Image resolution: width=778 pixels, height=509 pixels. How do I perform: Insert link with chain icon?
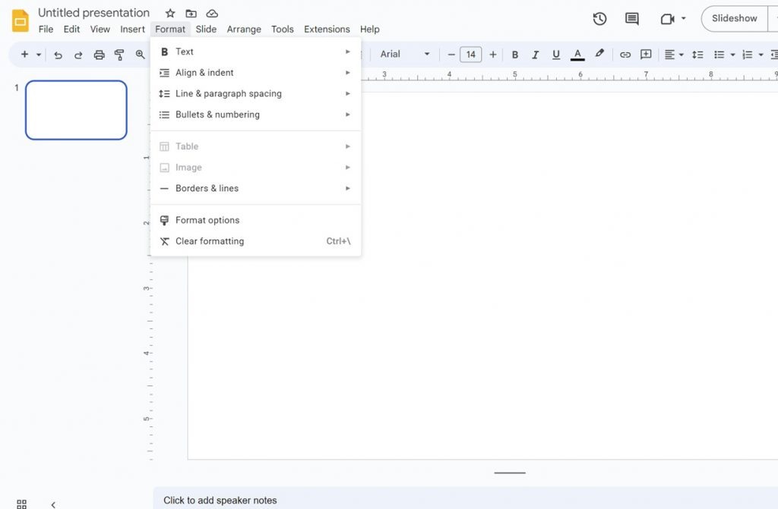point(625,55)
